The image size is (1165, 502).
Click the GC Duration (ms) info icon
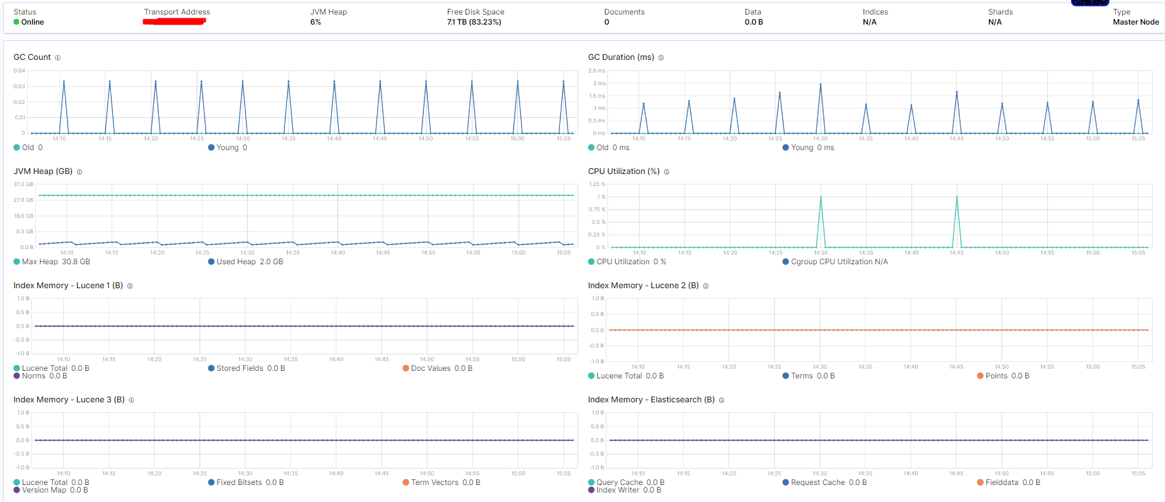tap(661, 57)
